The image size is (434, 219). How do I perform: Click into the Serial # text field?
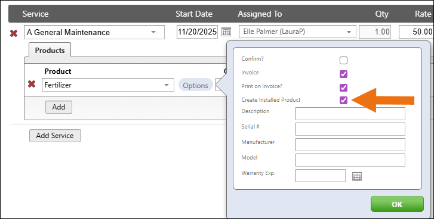click(x=350, y=129)
